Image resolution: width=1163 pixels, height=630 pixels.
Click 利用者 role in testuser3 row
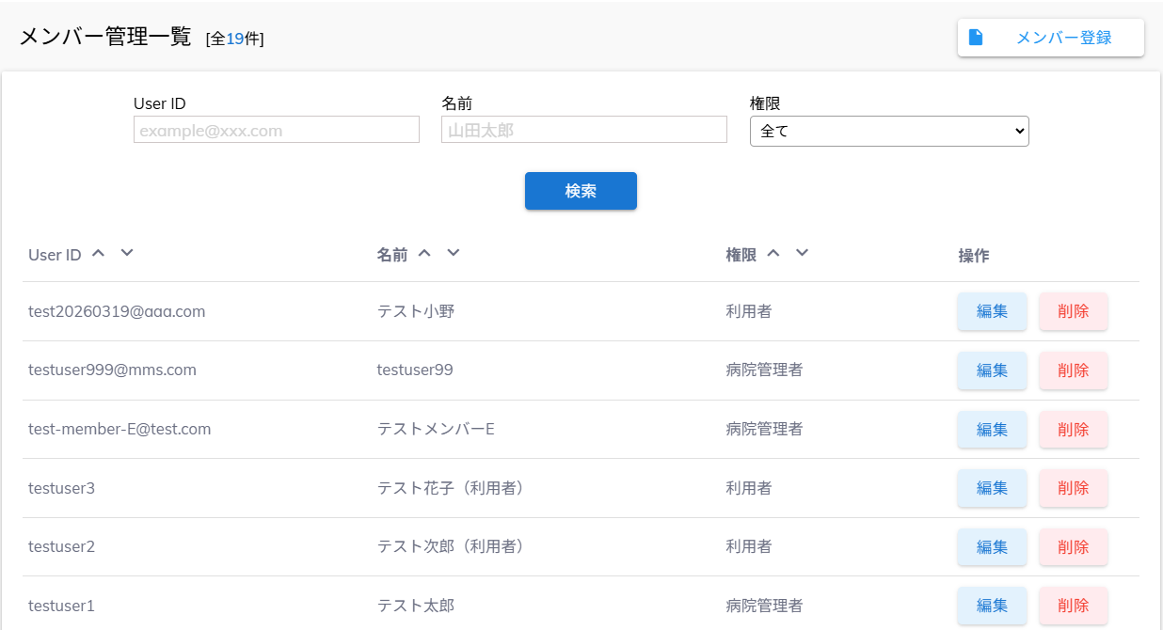(x=749, y=488)
